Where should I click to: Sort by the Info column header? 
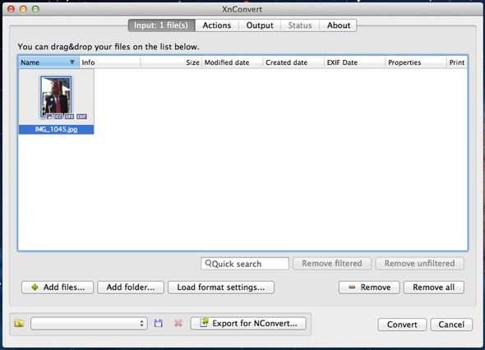[110, 62]
